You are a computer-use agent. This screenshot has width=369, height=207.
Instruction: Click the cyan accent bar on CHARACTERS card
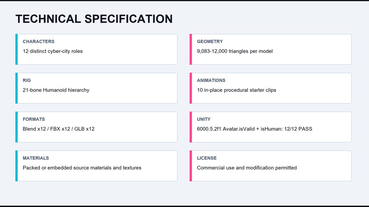17,49
